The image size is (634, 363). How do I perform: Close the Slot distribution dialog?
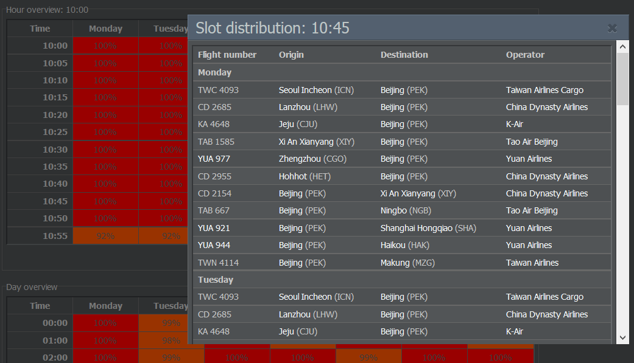click(612, 28)
